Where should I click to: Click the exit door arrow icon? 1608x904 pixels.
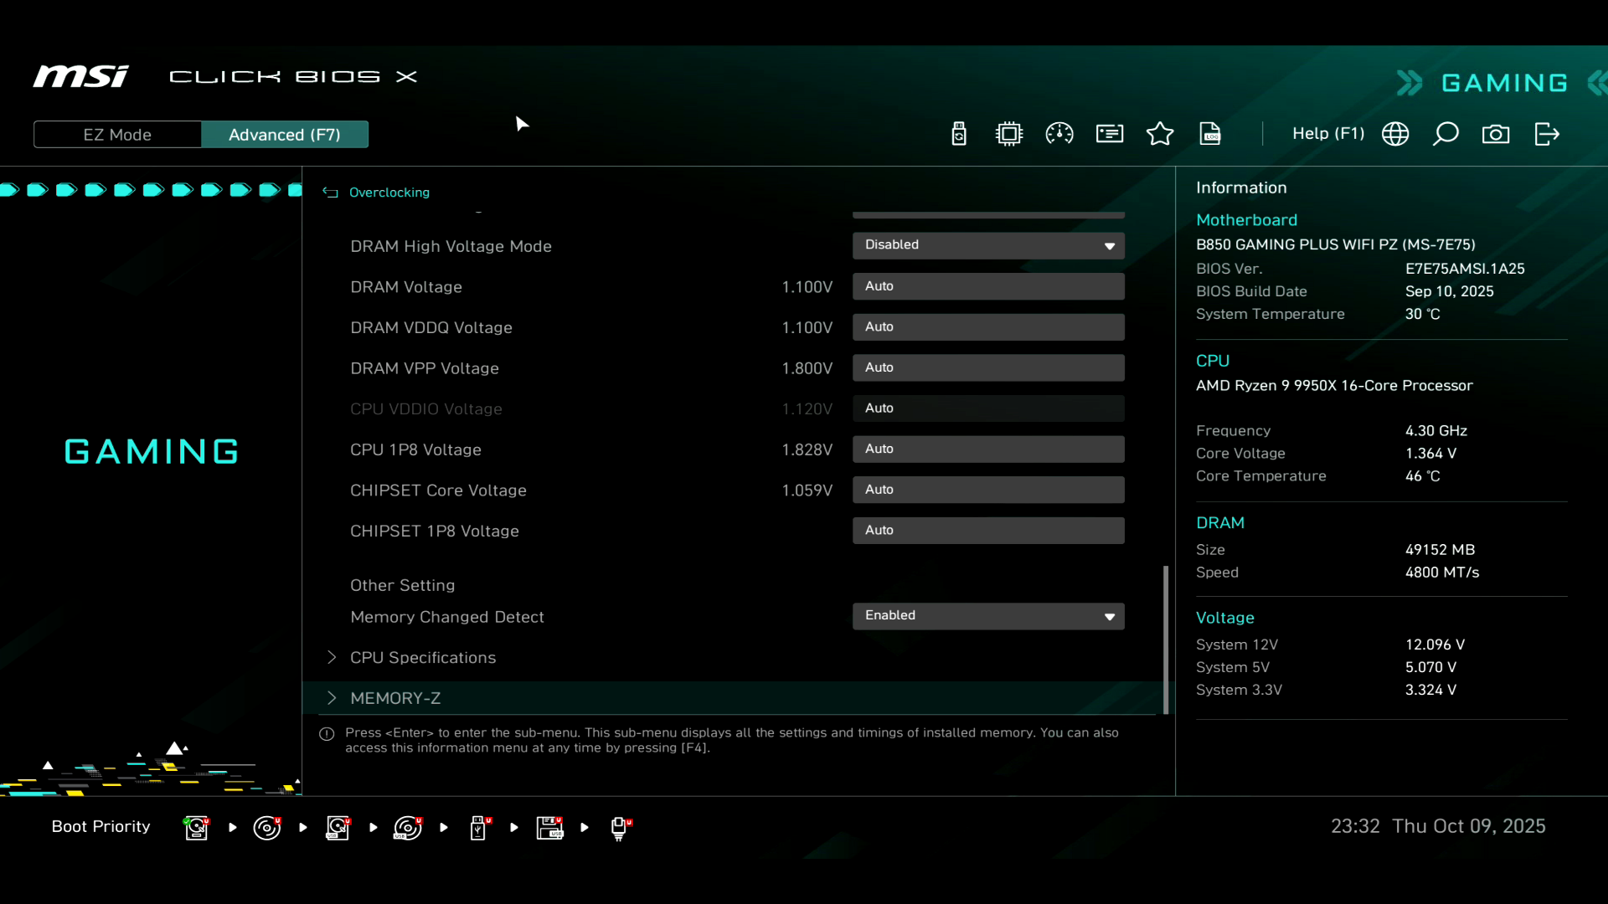[1547, 134]
